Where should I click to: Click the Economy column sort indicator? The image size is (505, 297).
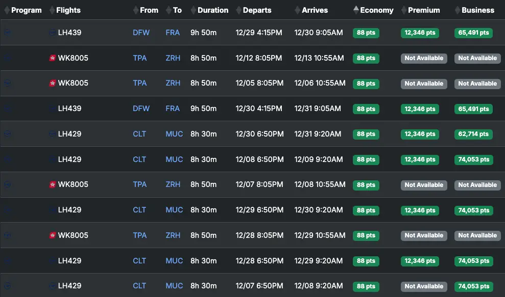point(356,10)
